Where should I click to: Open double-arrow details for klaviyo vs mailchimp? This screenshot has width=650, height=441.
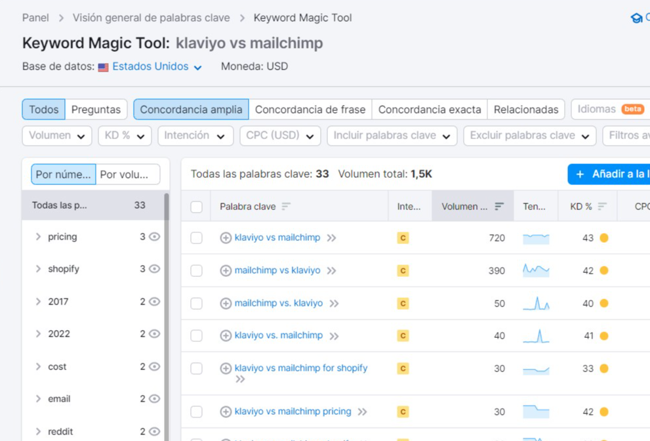tap(331, 238)
